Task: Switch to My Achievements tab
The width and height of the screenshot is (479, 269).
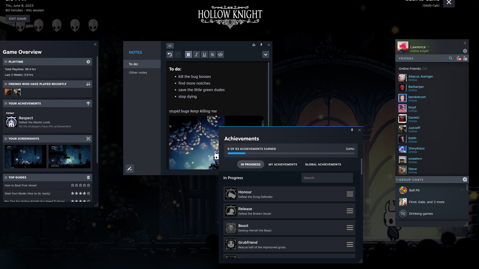Action: [283, 164]
